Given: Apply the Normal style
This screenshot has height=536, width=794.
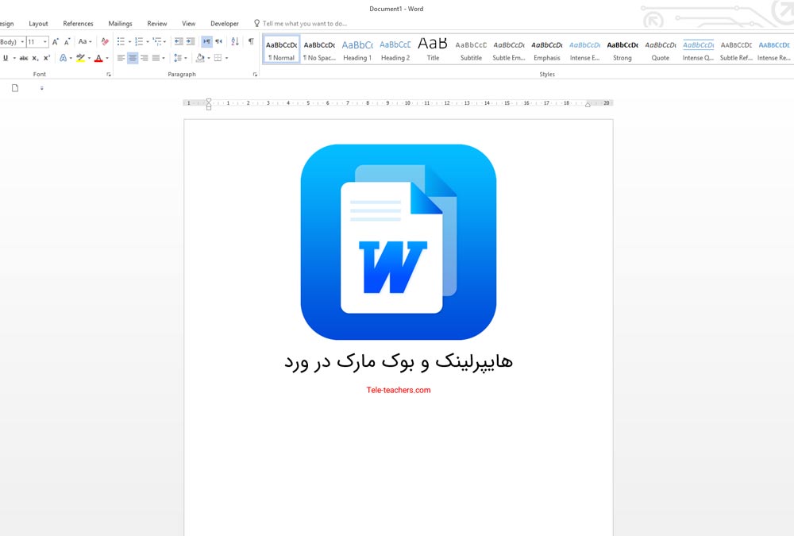Looking at the screenshot, I should click(x=281, y=49).
